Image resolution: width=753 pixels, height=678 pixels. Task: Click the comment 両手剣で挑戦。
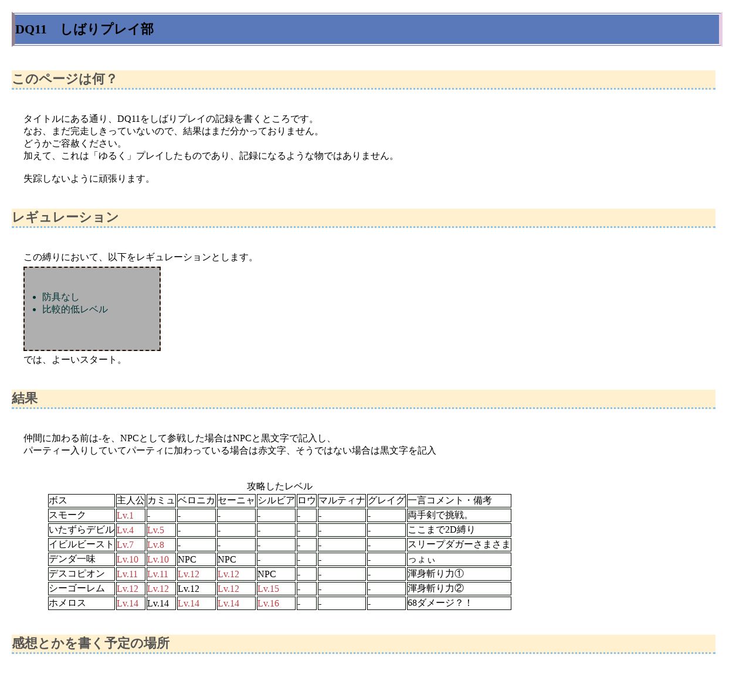(x=459, y=515)
